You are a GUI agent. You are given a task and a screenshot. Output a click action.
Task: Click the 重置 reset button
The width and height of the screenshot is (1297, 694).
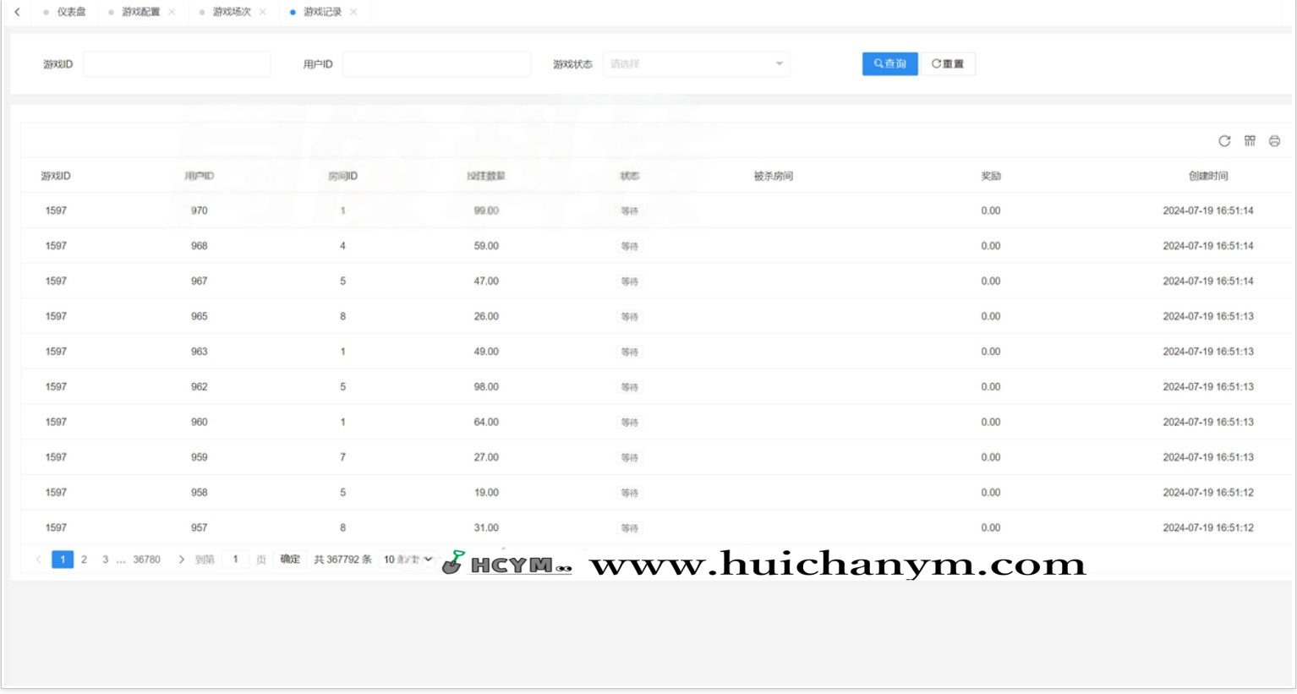pyautogui.click(x=948, y=63)
